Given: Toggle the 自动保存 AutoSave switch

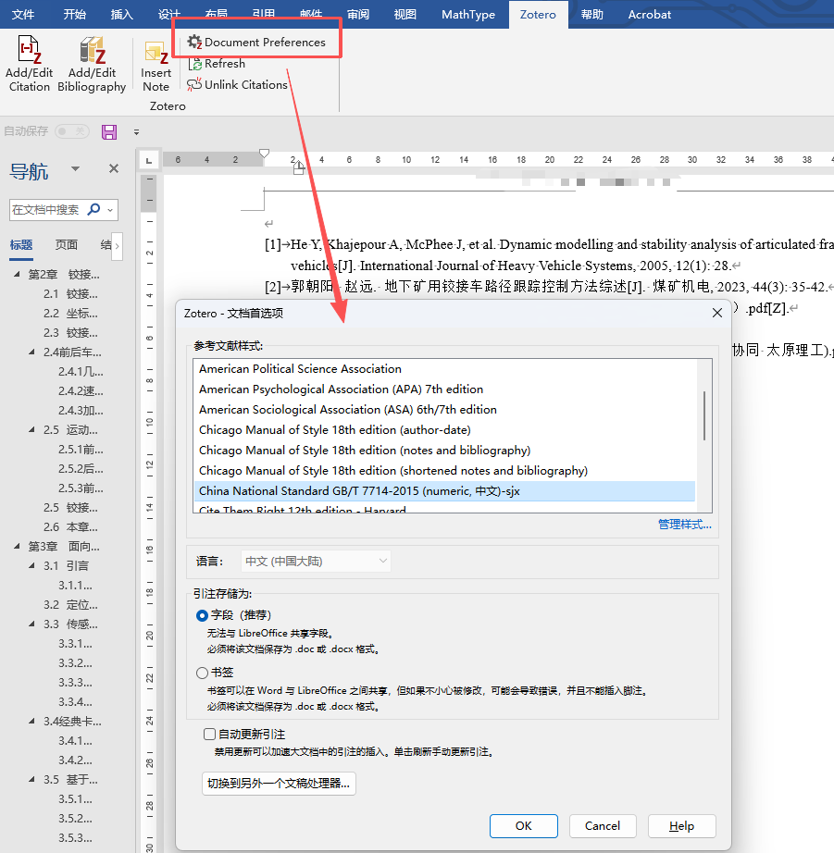Looking at the screenshot, I should click(72, 131).
